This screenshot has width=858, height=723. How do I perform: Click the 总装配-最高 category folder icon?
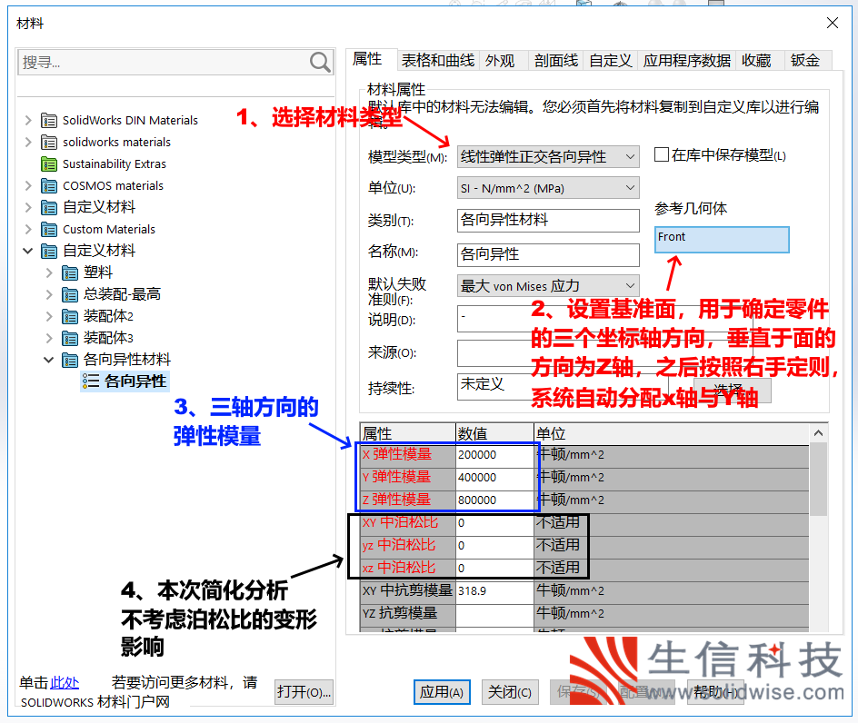[x=70, y=295]
